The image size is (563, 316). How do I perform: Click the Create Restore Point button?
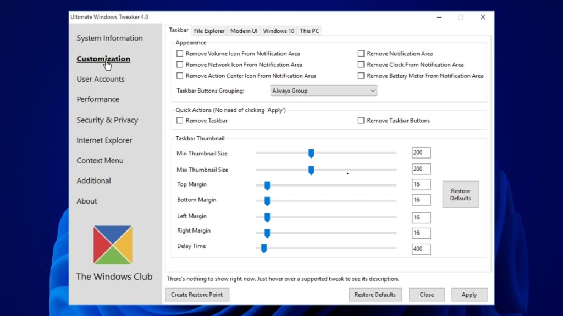pos(196,295)
